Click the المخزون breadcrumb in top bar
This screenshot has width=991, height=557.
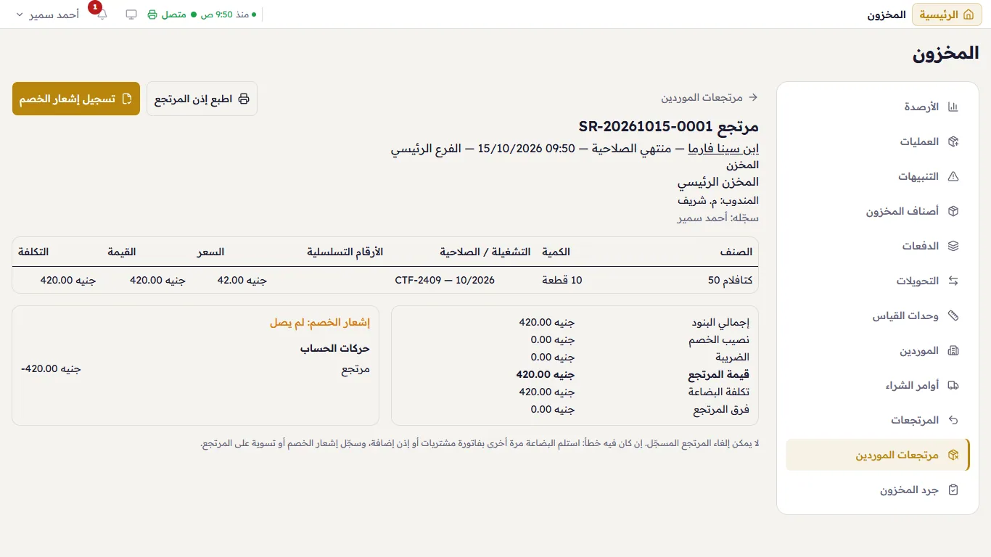click(887, 15)
